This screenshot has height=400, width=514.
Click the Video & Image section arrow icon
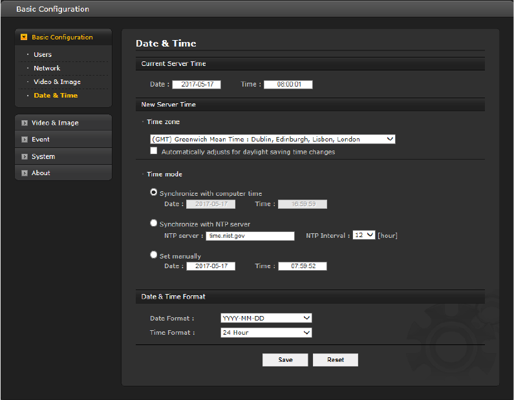(x=25, y=123)
